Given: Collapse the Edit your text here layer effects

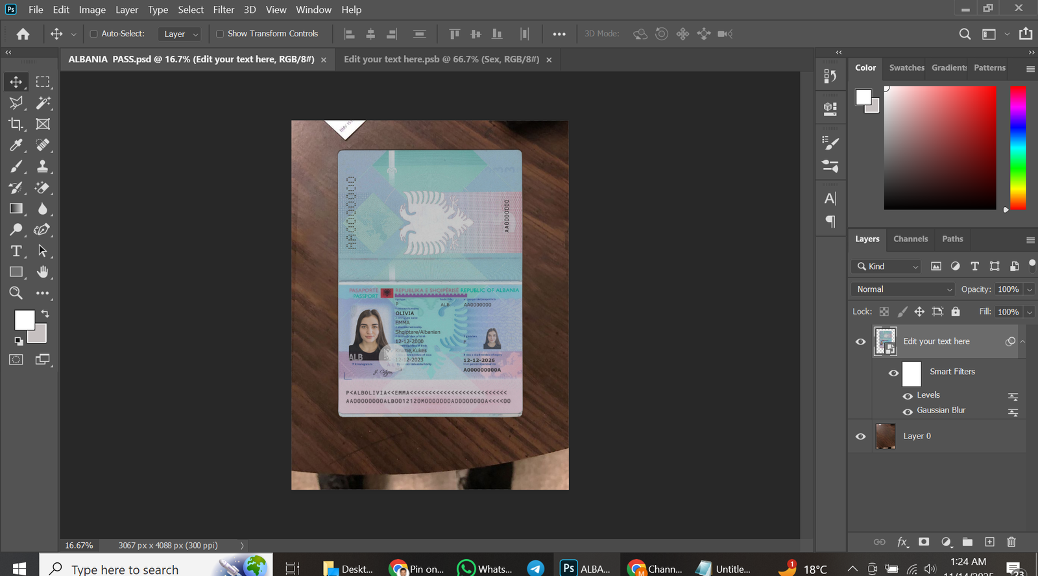Looking at the screenshot, I should pyautogui.click(x=1023, y=341).
